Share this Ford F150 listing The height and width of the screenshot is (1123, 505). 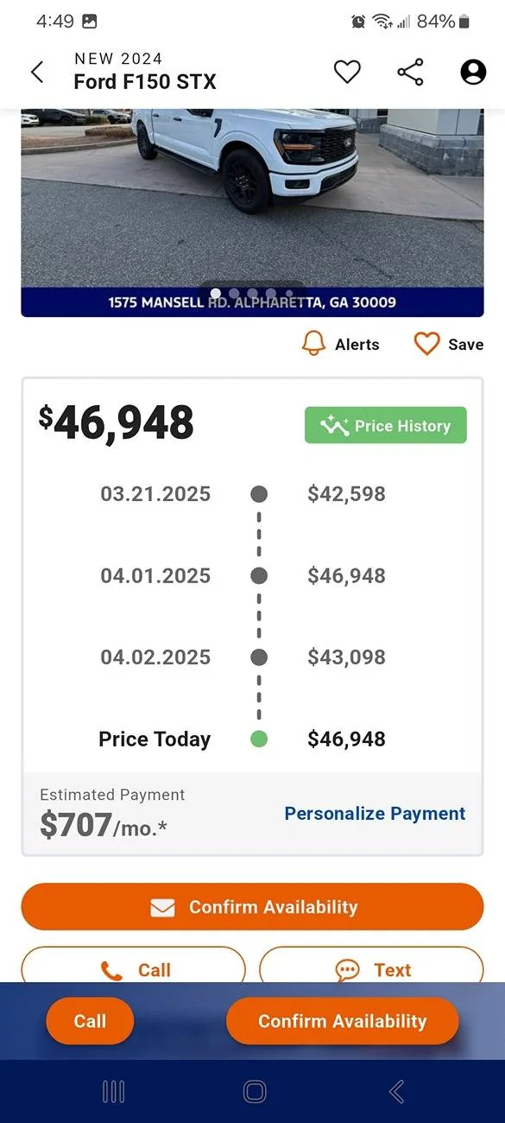tap(409, 73)
